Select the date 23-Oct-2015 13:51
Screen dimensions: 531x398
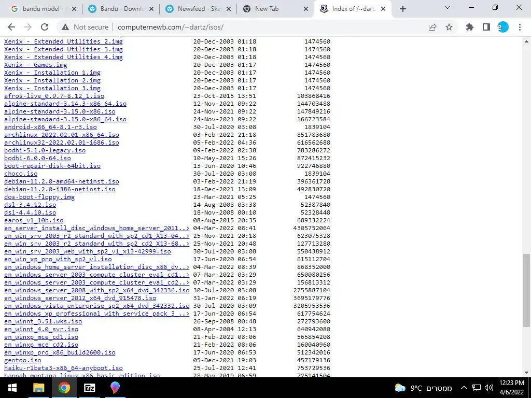[x=225, y=96]
